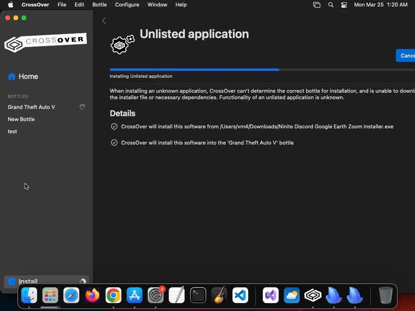Screen dimensions: 415x311
Task: Click the BOTTLES section header
Action: (18, 96)
